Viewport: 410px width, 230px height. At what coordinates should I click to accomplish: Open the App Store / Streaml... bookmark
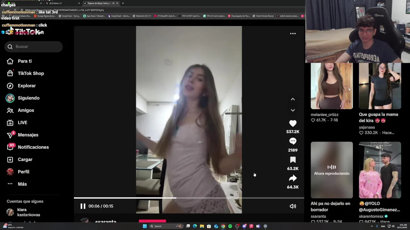pos(95,16)
